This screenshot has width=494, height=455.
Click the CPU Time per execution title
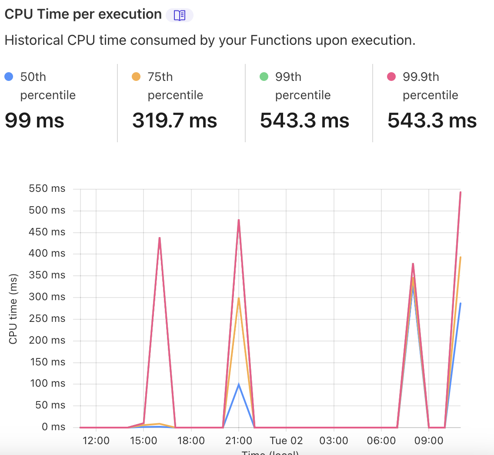coord(82,14)
